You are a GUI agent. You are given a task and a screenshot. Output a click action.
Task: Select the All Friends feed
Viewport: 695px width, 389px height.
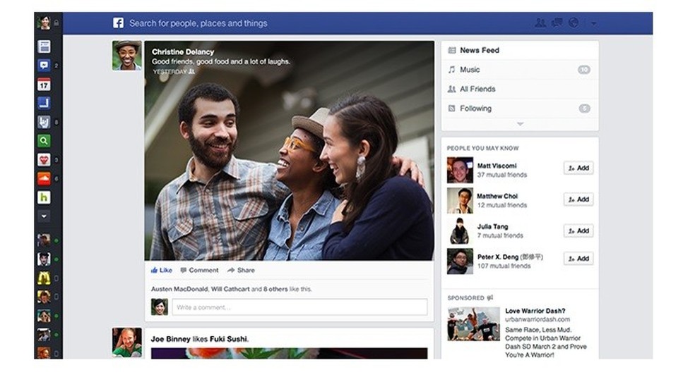coord(520,89)
